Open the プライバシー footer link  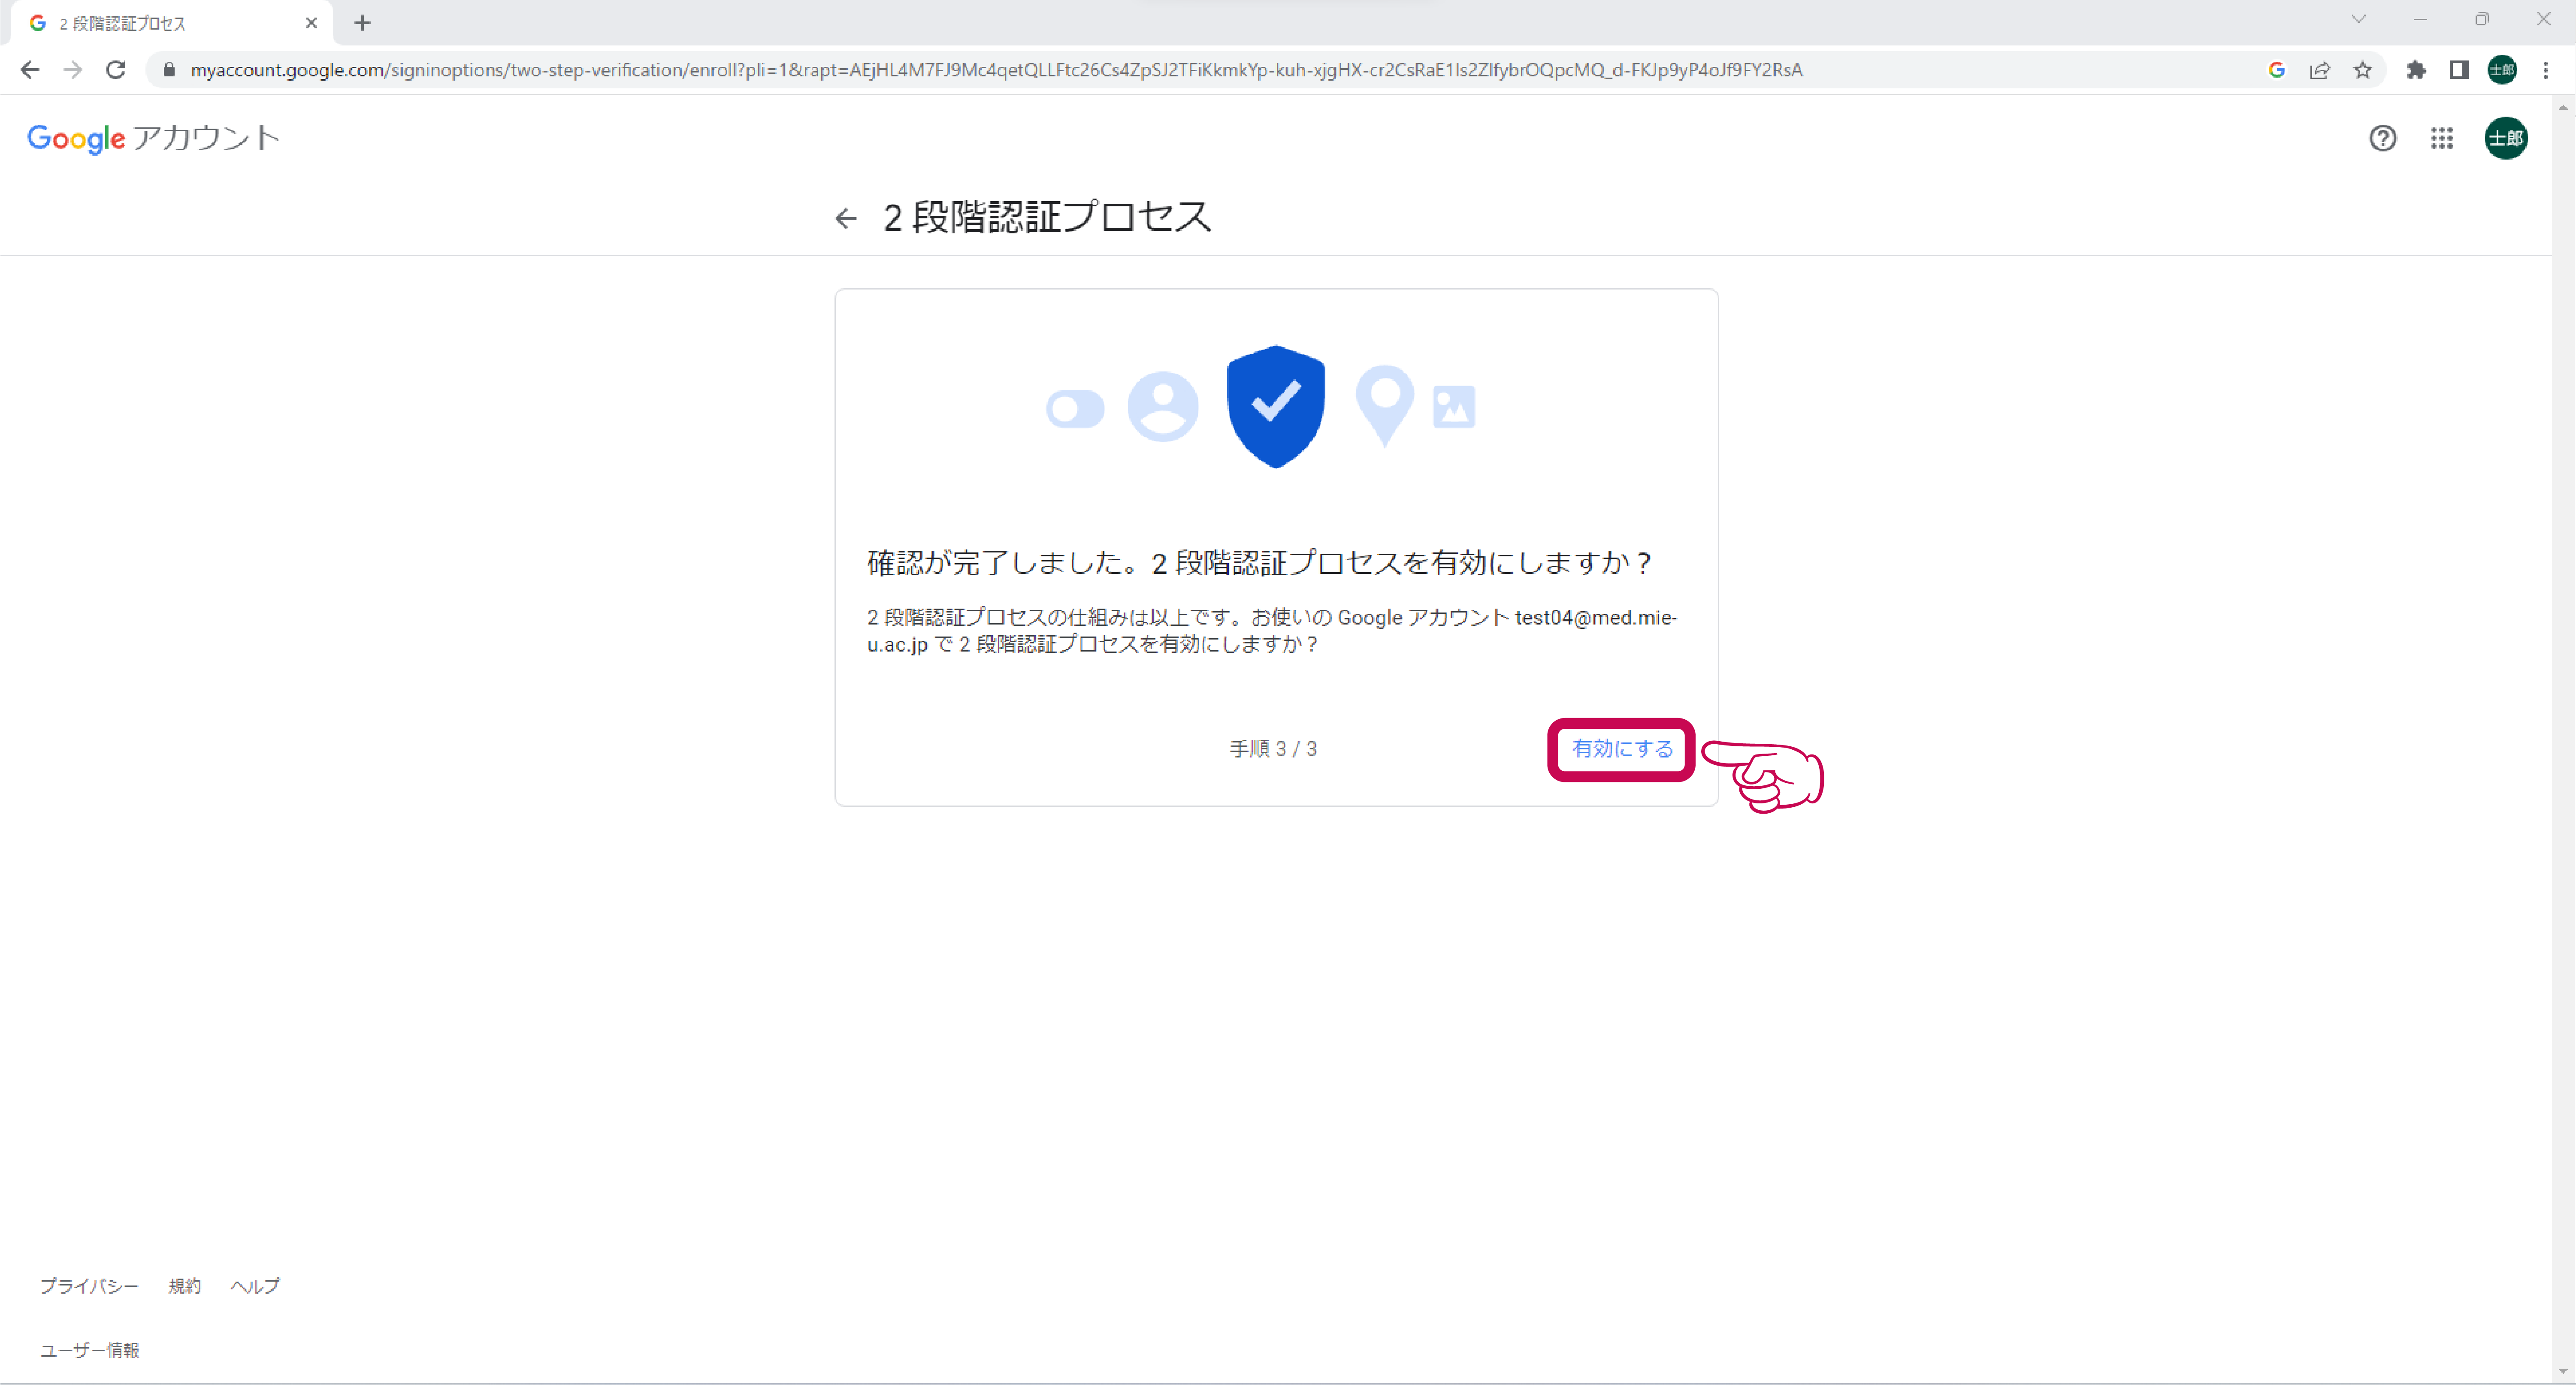89,1286
